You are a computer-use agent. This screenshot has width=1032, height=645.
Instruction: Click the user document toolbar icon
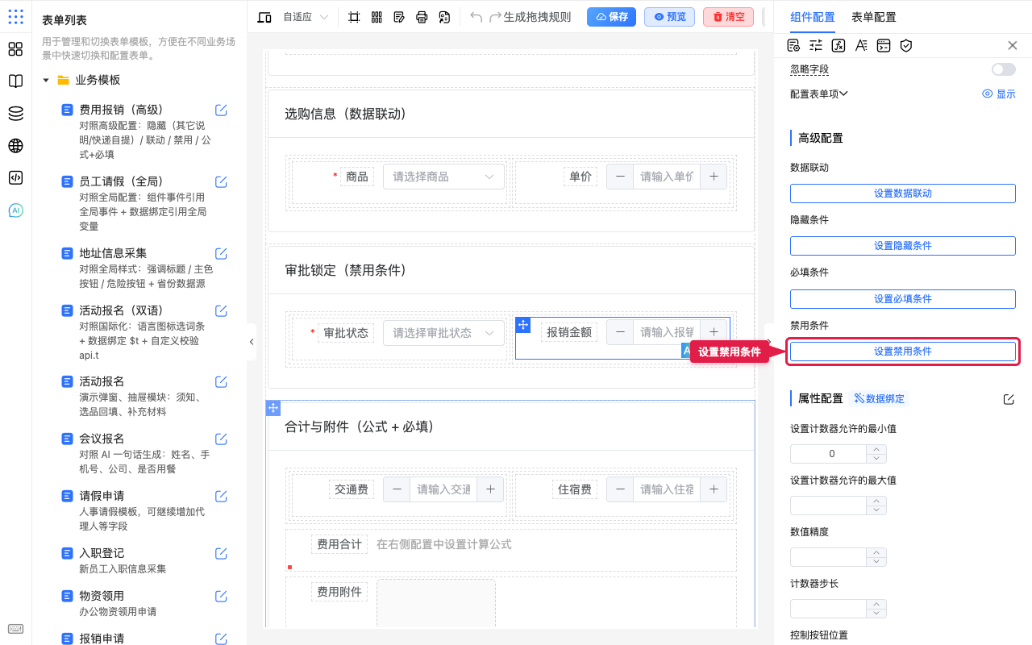coord(444,17)
